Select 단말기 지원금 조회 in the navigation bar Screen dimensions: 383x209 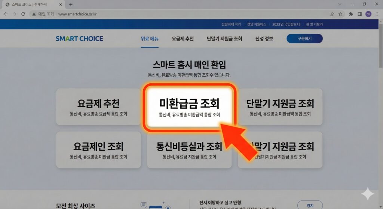pyautogui.click(x=224, y=39)
